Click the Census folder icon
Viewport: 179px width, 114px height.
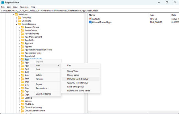22,101
